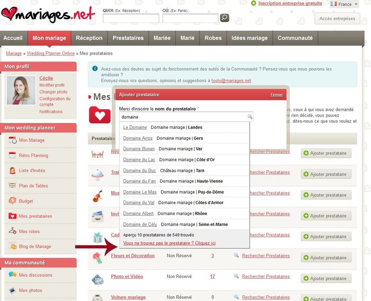The image size is (371, 301).
Task: Open the Accueil navigation tab
Action: click(x=13, y=38)
